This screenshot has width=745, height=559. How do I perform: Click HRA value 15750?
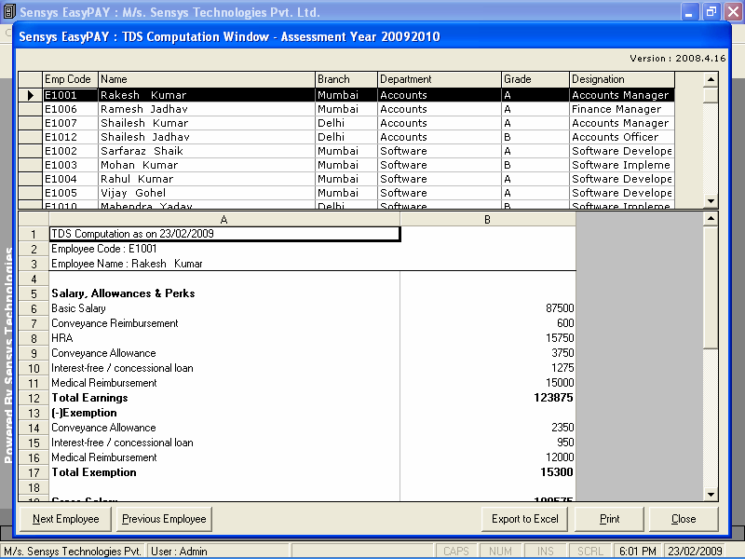488,338
